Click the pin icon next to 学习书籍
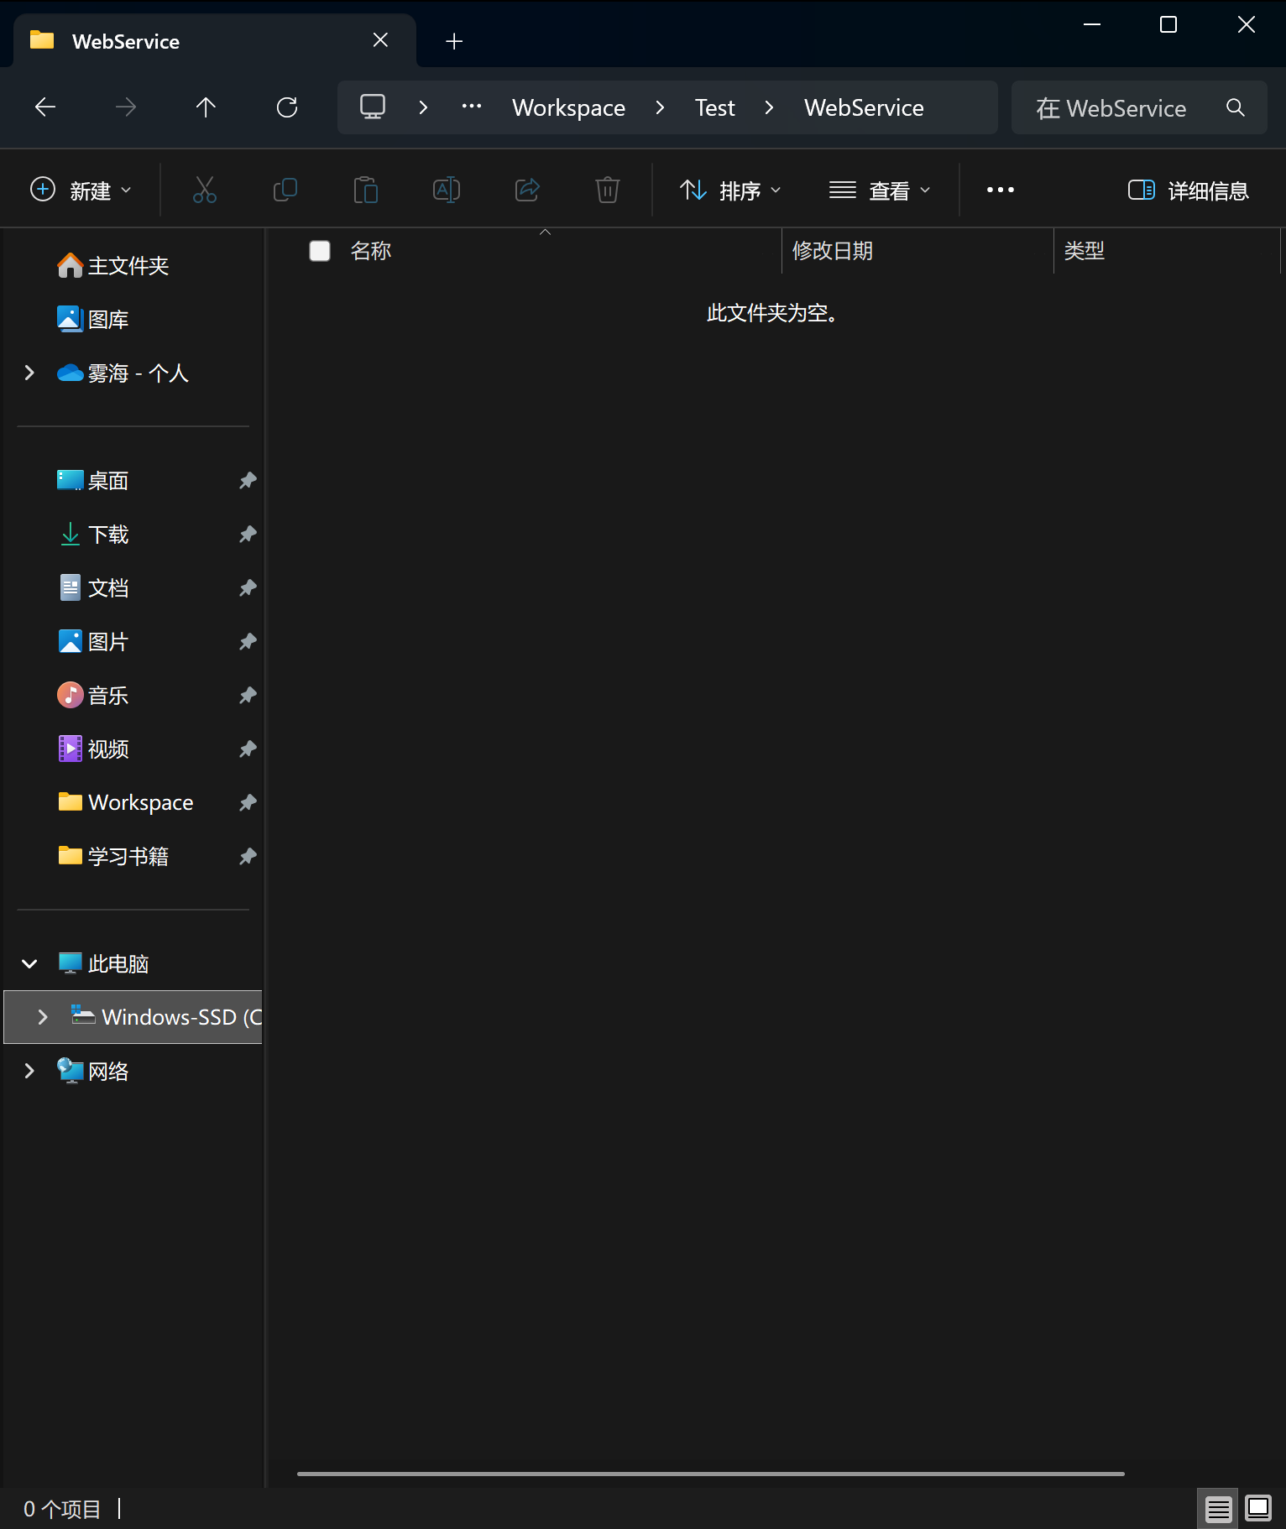 pyautogui.click(x=248, y=857)
